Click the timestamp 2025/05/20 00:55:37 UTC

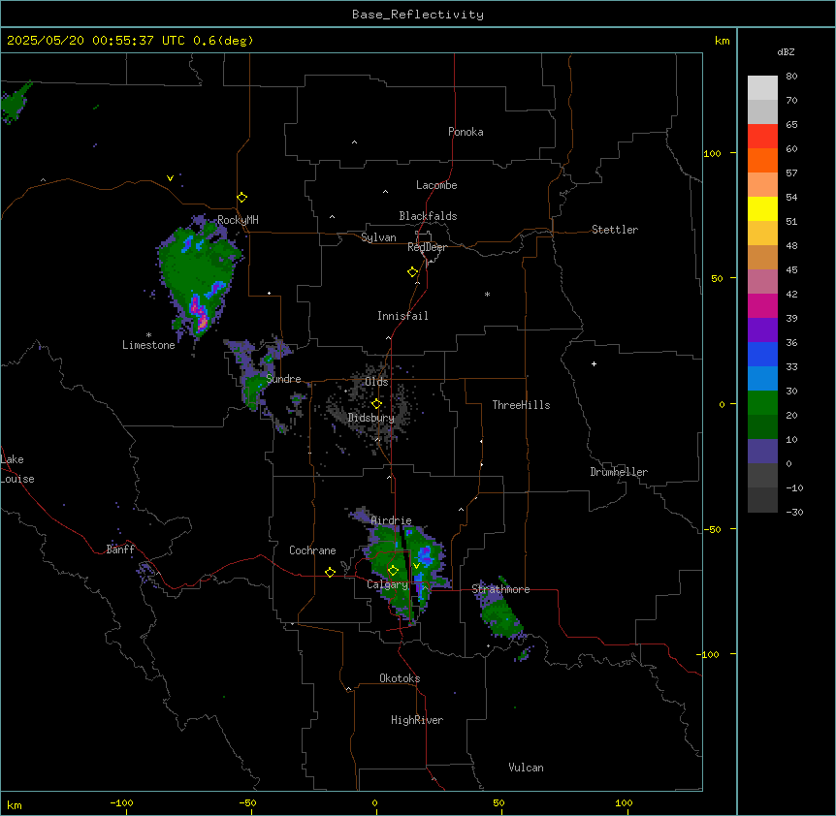pos(96,41)
